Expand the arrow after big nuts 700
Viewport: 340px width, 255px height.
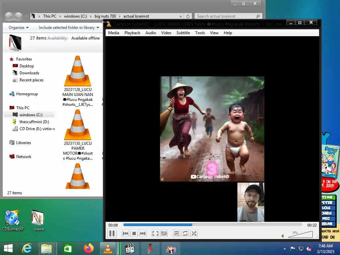coord(120,16)
